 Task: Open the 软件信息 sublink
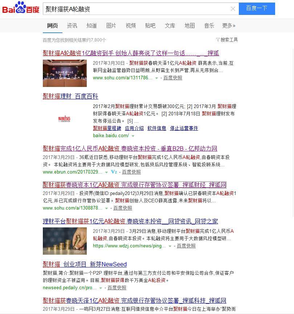point(157,128)
